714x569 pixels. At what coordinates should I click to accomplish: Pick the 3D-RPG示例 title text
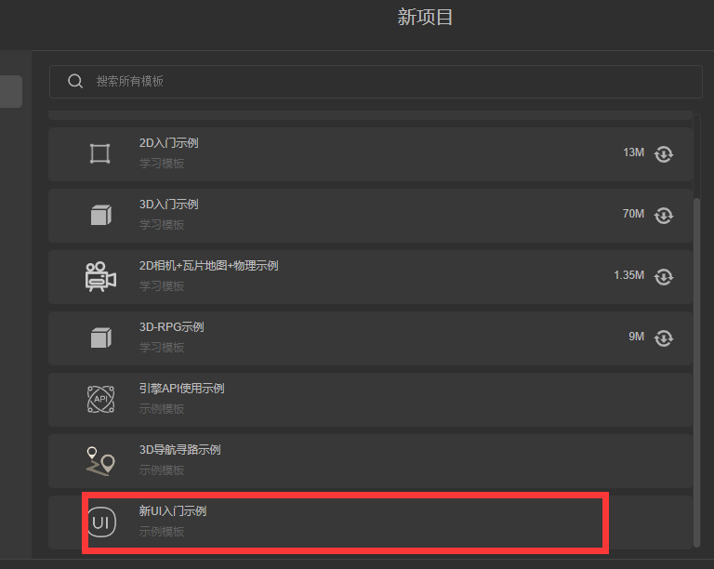172,327
